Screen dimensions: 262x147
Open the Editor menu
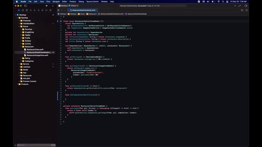click(65, 2)
